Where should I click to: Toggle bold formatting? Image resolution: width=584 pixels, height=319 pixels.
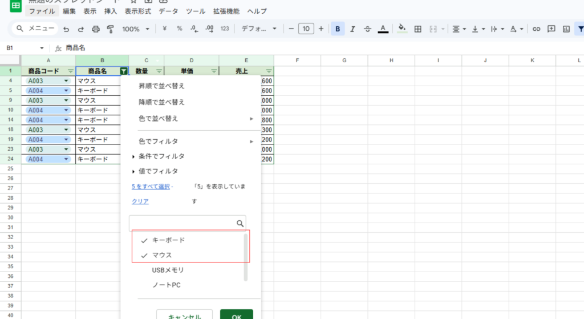(338, 29)
